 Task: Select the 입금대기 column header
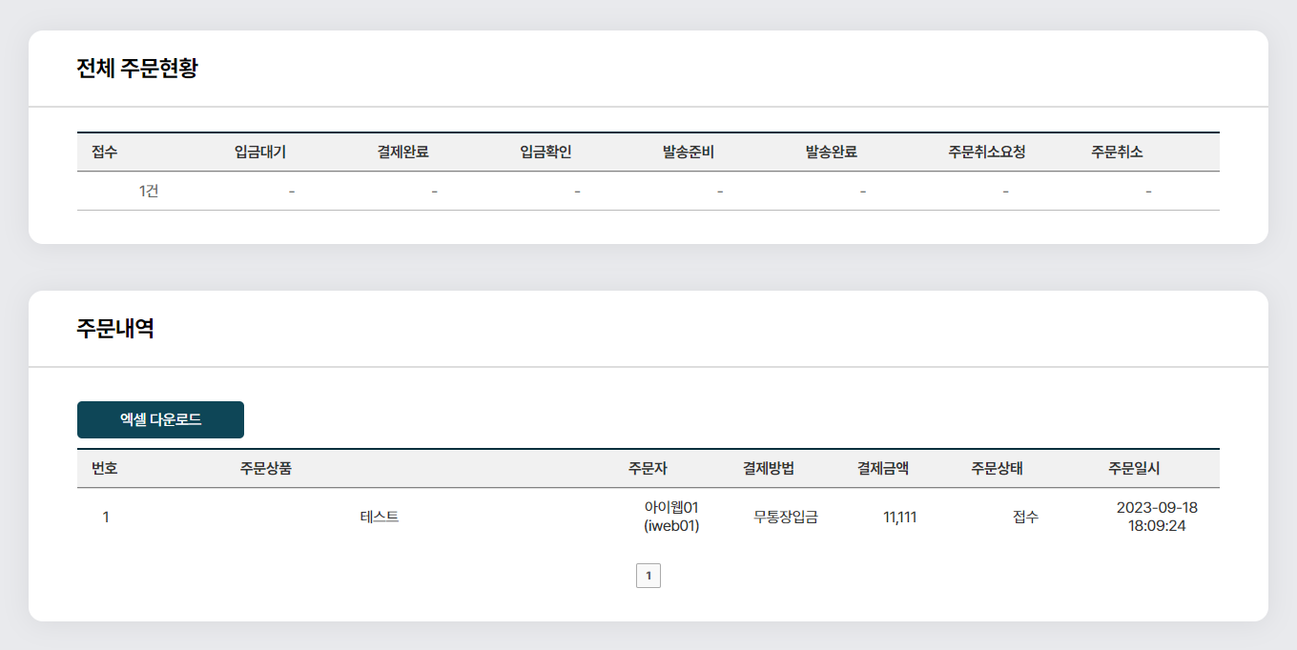260,152
